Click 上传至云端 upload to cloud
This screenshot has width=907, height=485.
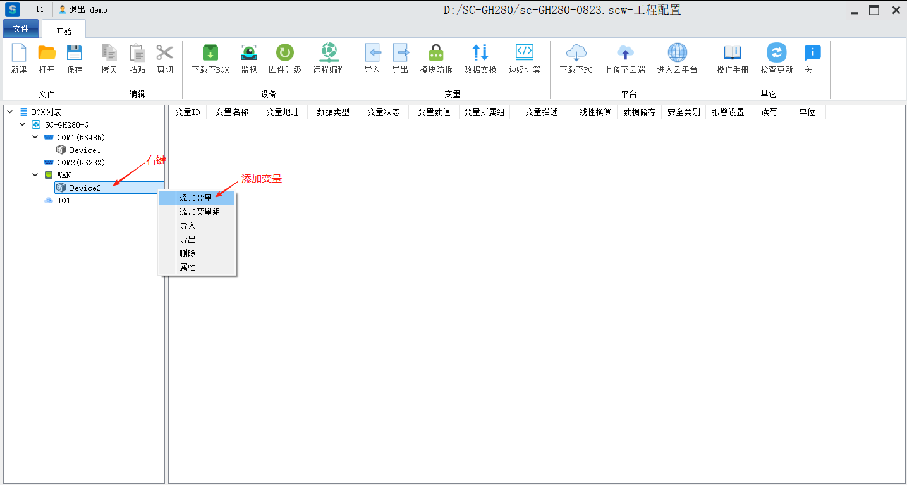(x=624, y=53)
